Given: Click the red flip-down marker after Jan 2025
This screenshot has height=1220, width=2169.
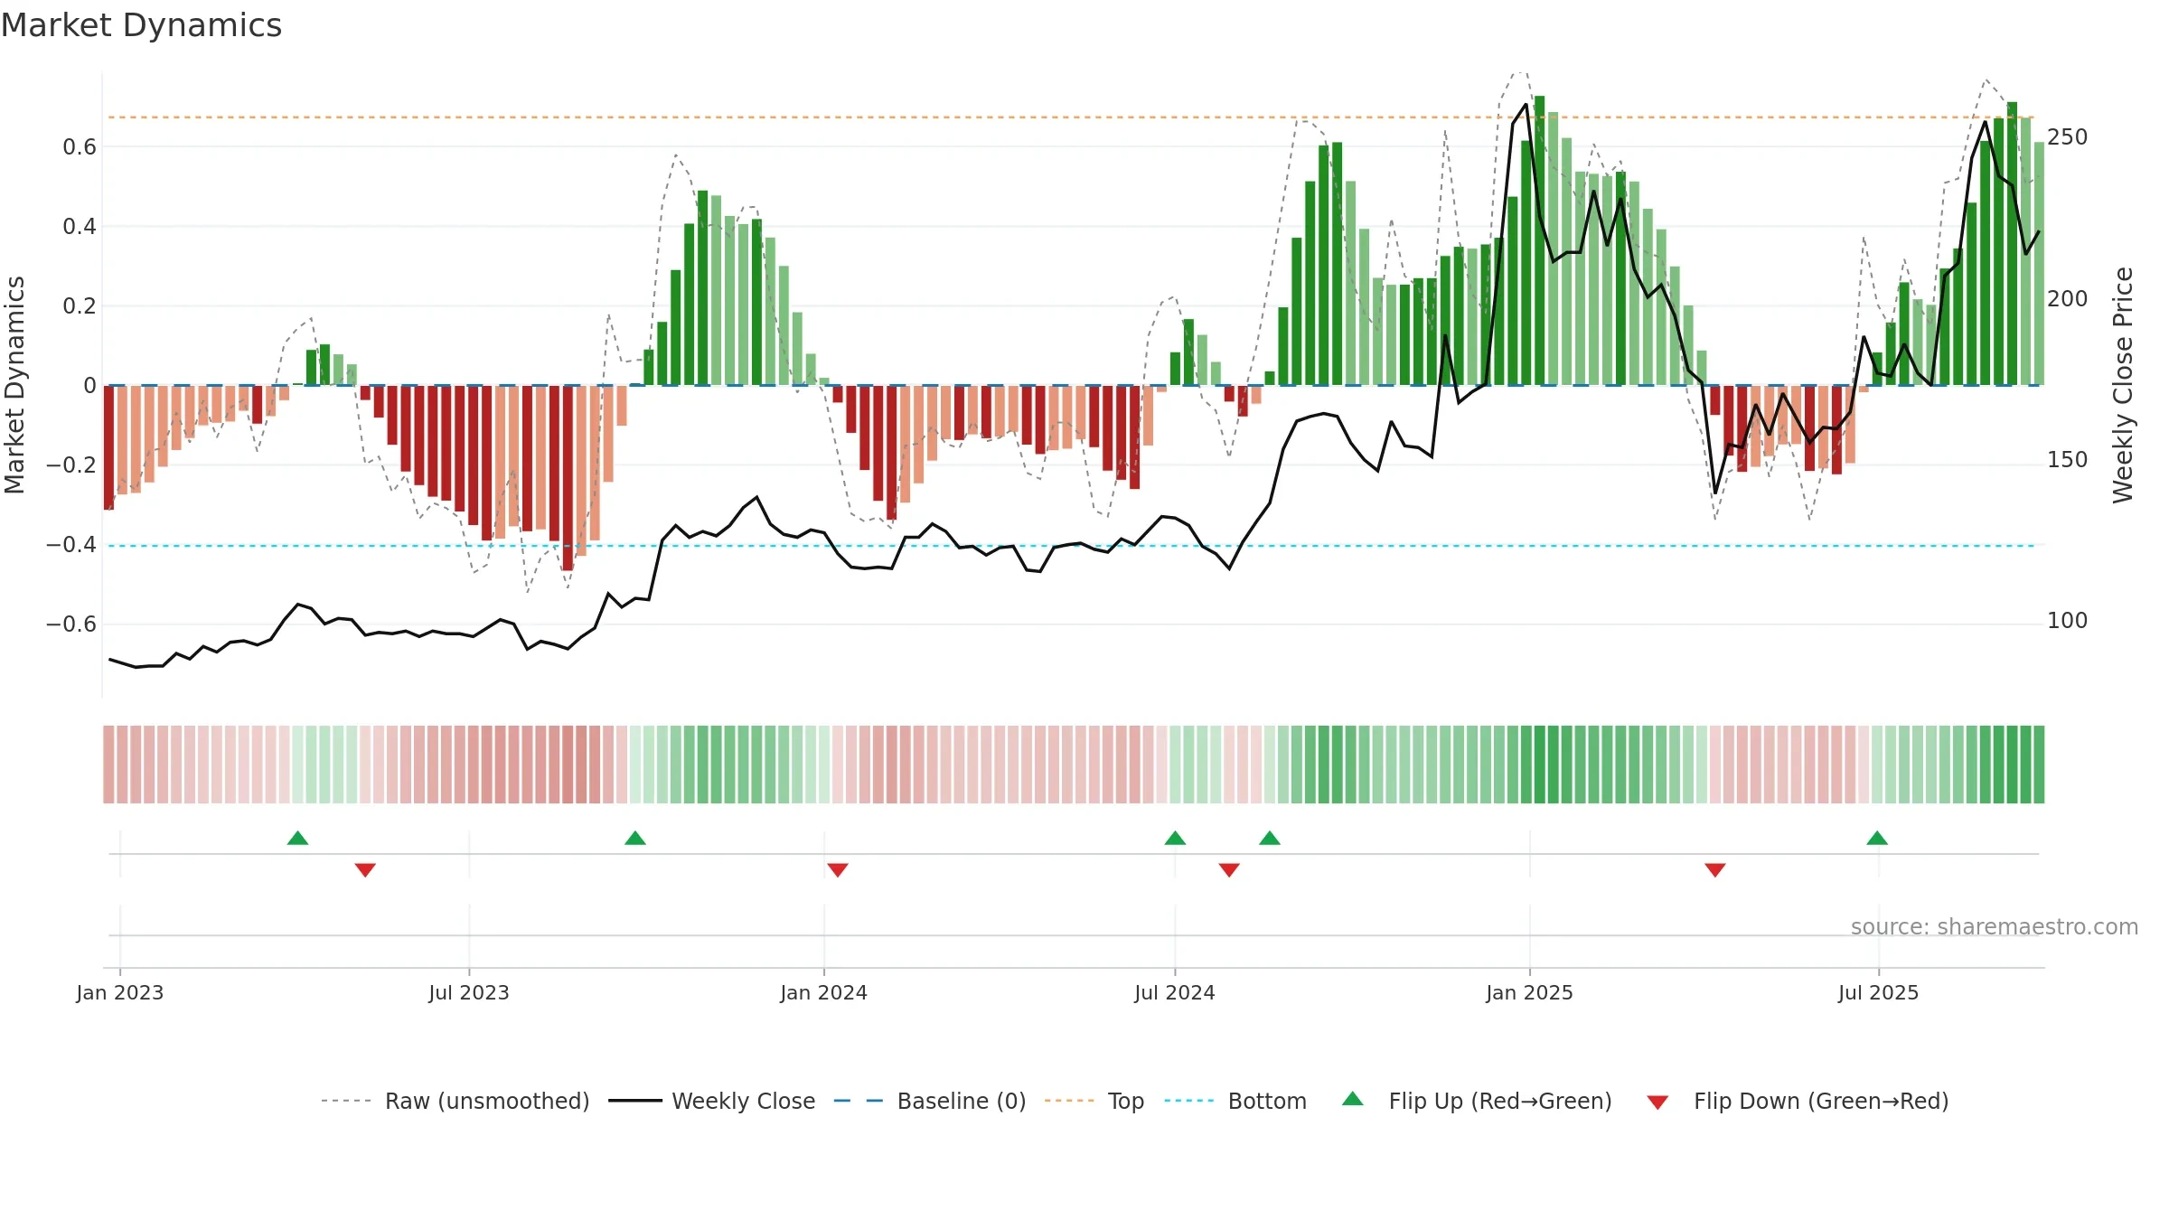Looking at the screenshot, I should click(1715, 869).
